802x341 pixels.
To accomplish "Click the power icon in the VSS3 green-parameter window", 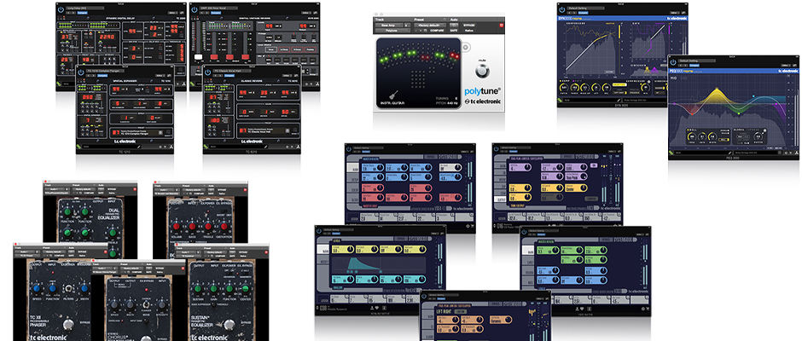I will click(525, 231).
